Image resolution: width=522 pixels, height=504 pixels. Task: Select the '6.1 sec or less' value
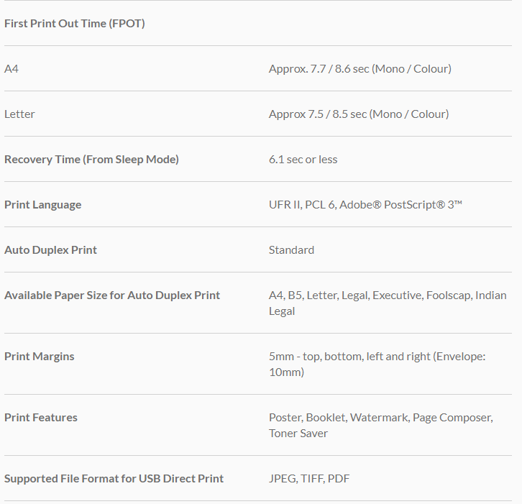click(303, 160)
